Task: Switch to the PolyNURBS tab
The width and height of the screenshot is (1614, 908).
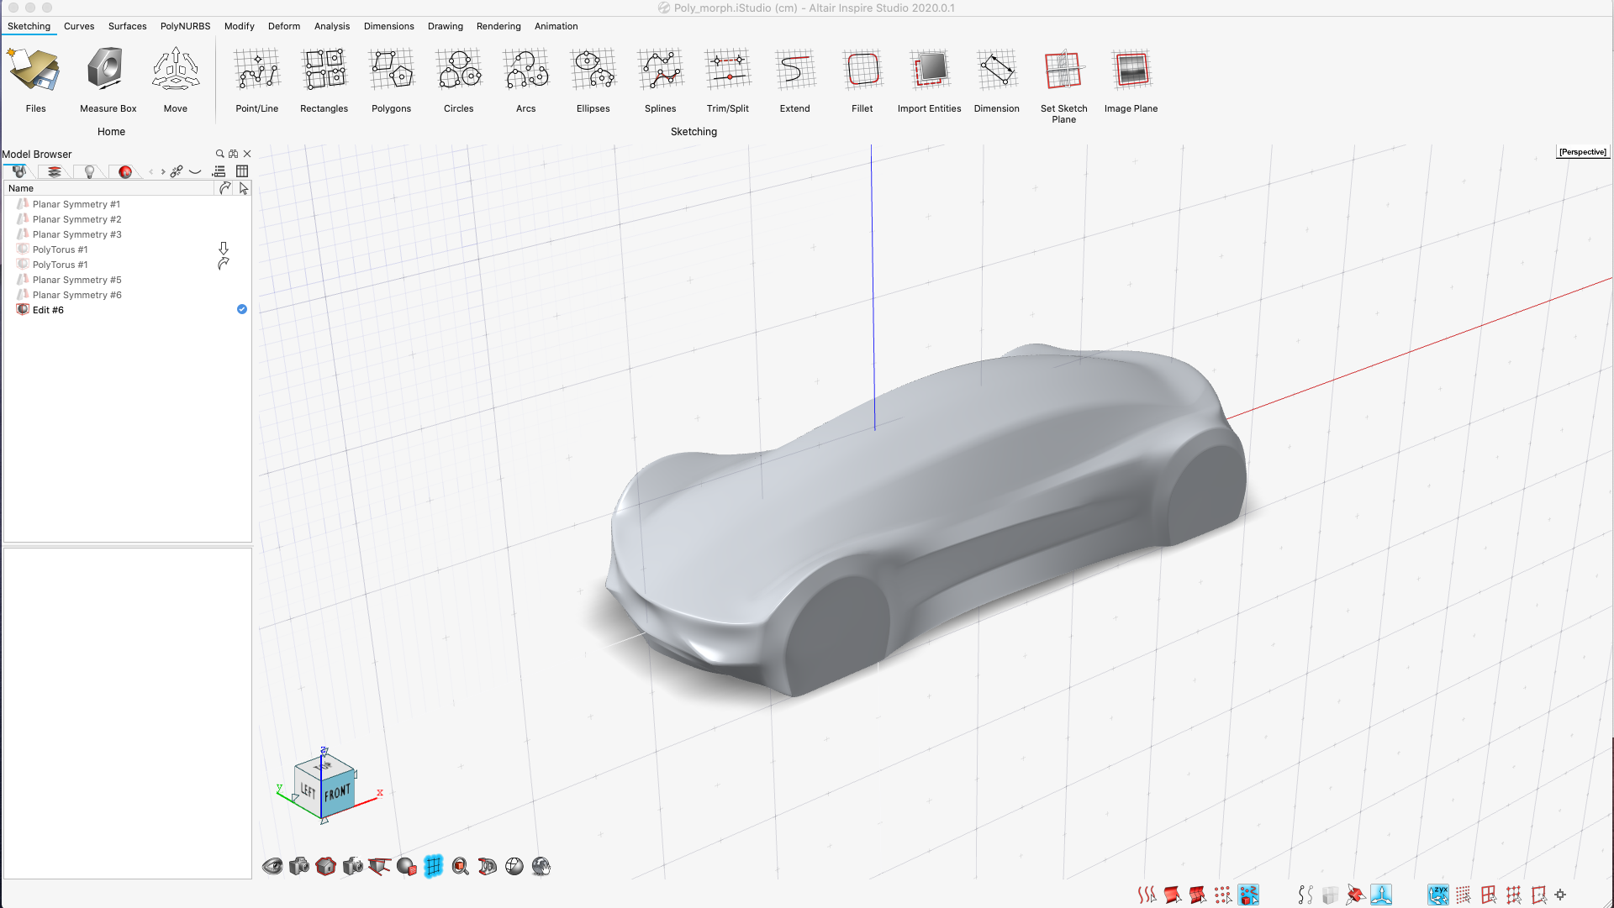Action: click(185, 26)
